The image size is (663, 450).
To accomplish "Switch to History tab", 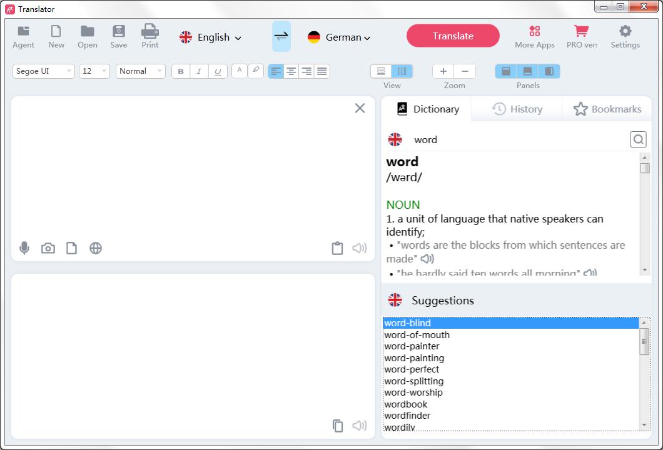I will click(517, 109).
